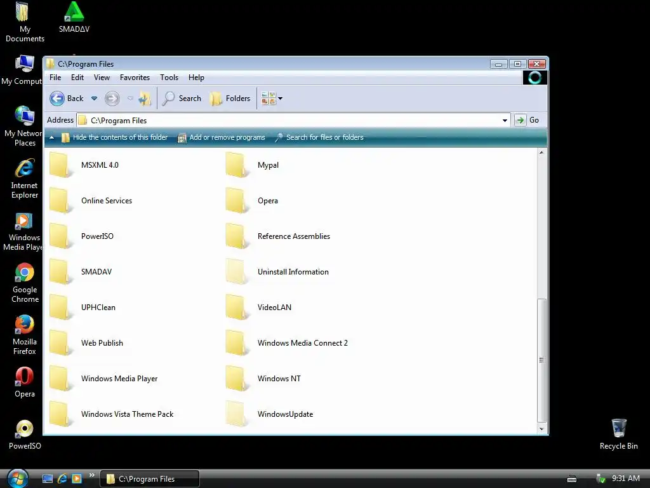Select the Opera desktop shortcut
The image size is (650, 488).
(x=25, y=383)
